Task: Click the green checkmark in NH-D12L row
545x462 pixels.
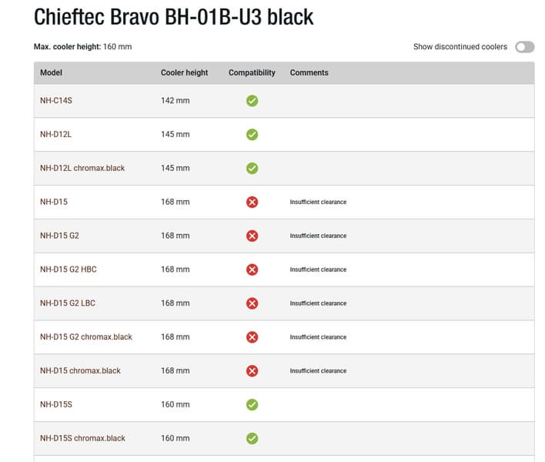Action: pyautogui.click(x=252, y=135)
